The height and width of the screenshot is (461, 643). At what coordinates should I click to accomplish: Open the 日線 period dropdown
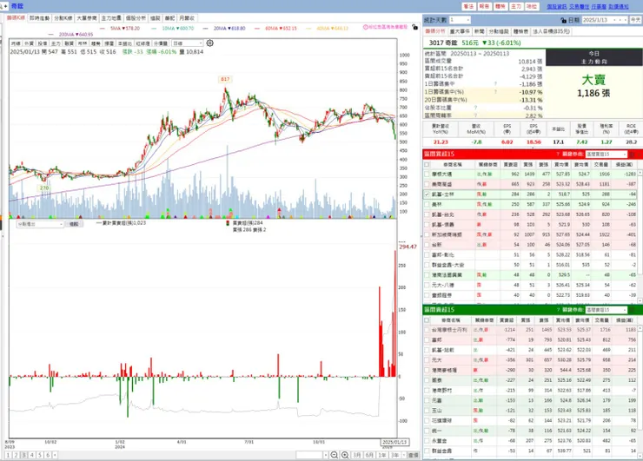[x=188, y=43]
